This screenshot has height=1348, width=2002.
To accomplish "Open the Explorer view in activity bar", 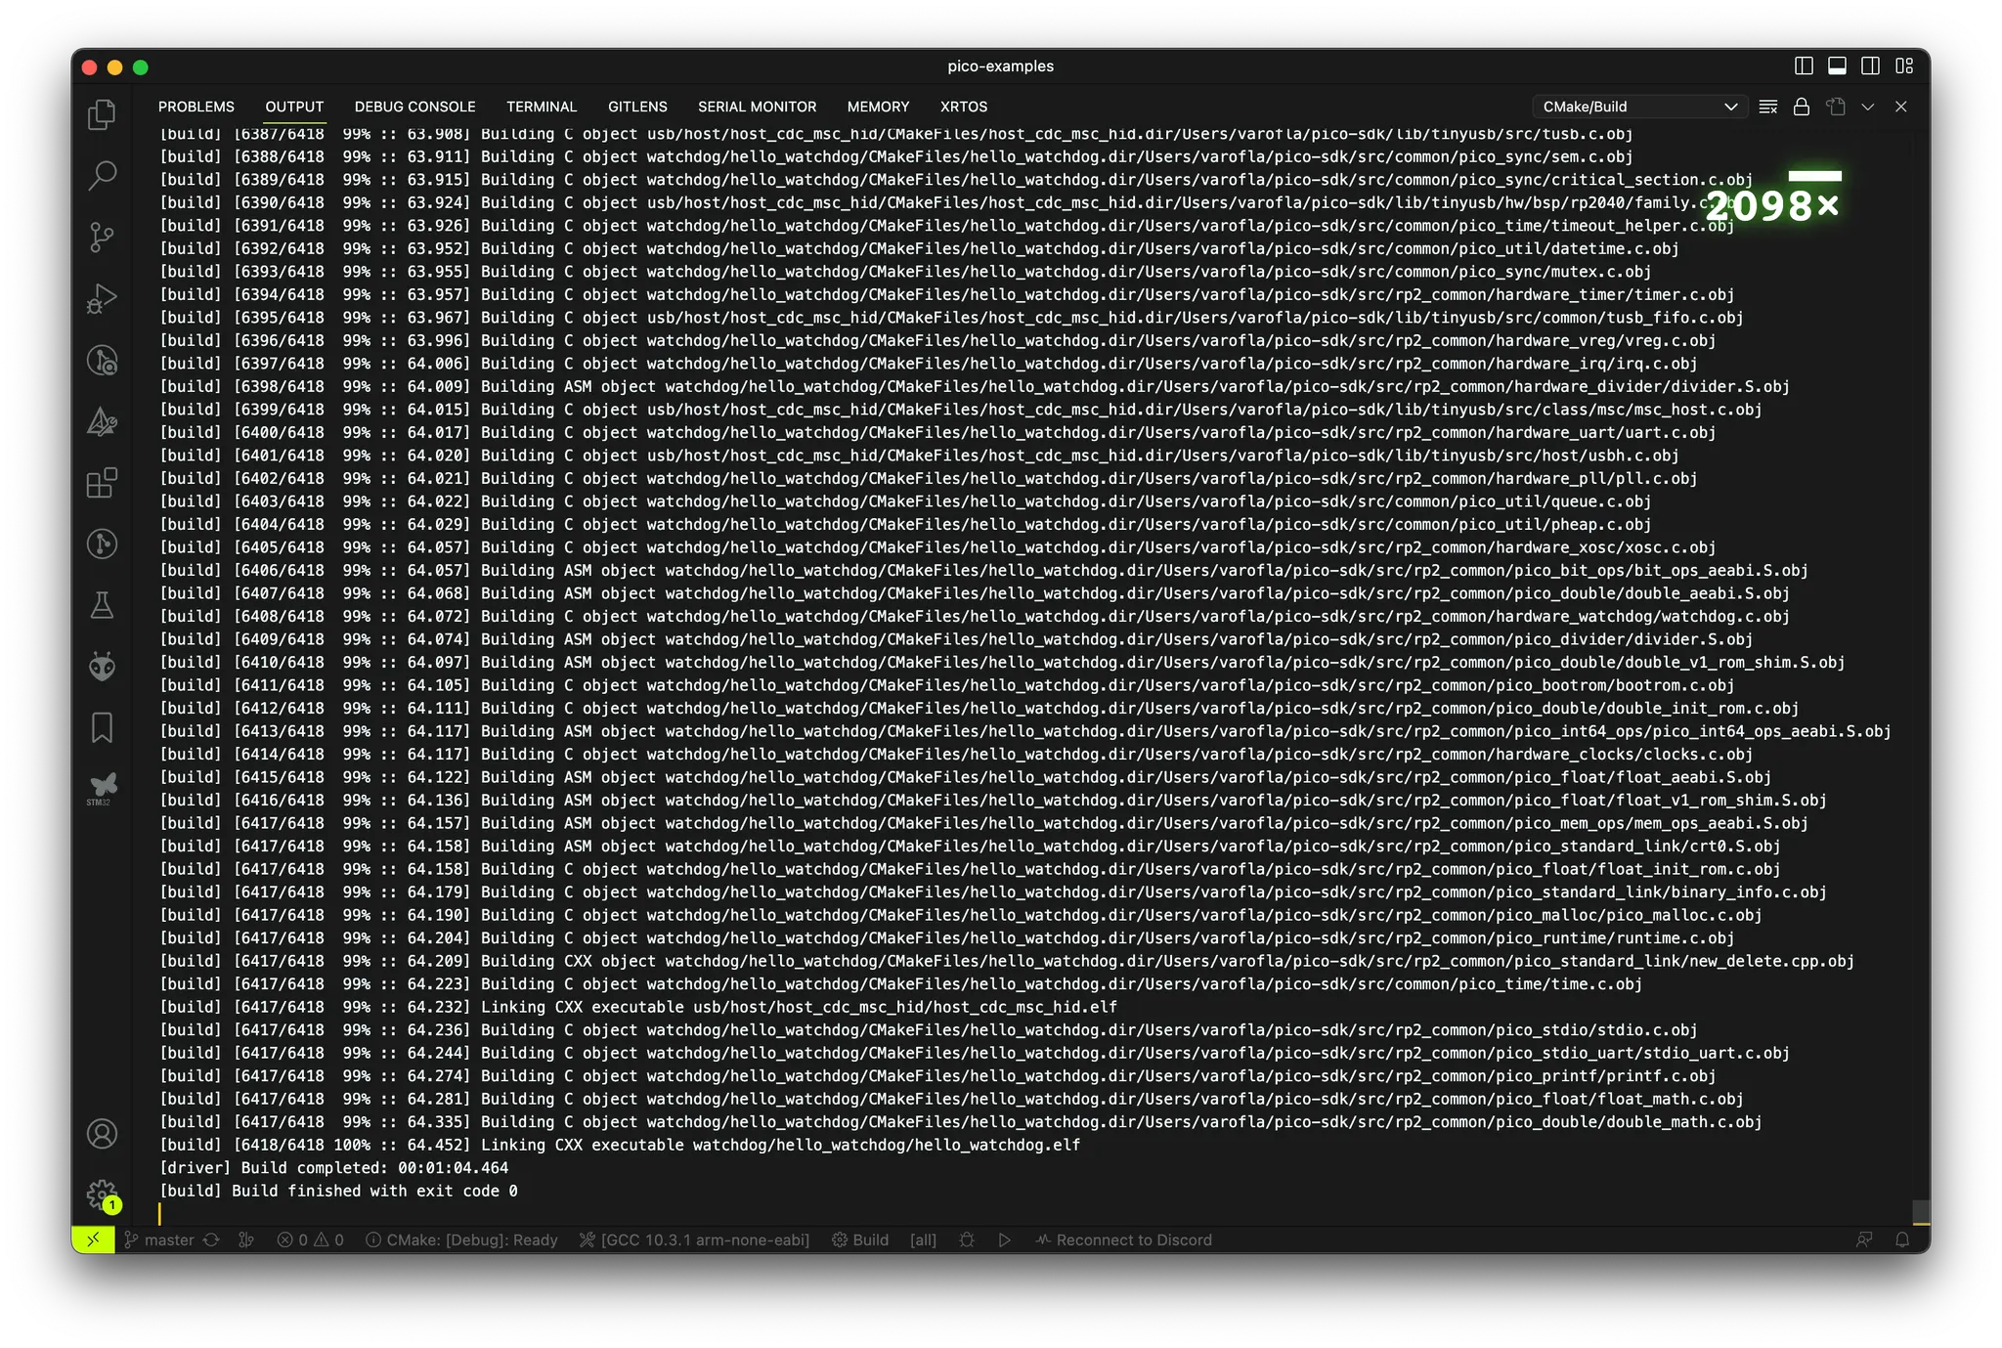I will [x=102, y=114].
